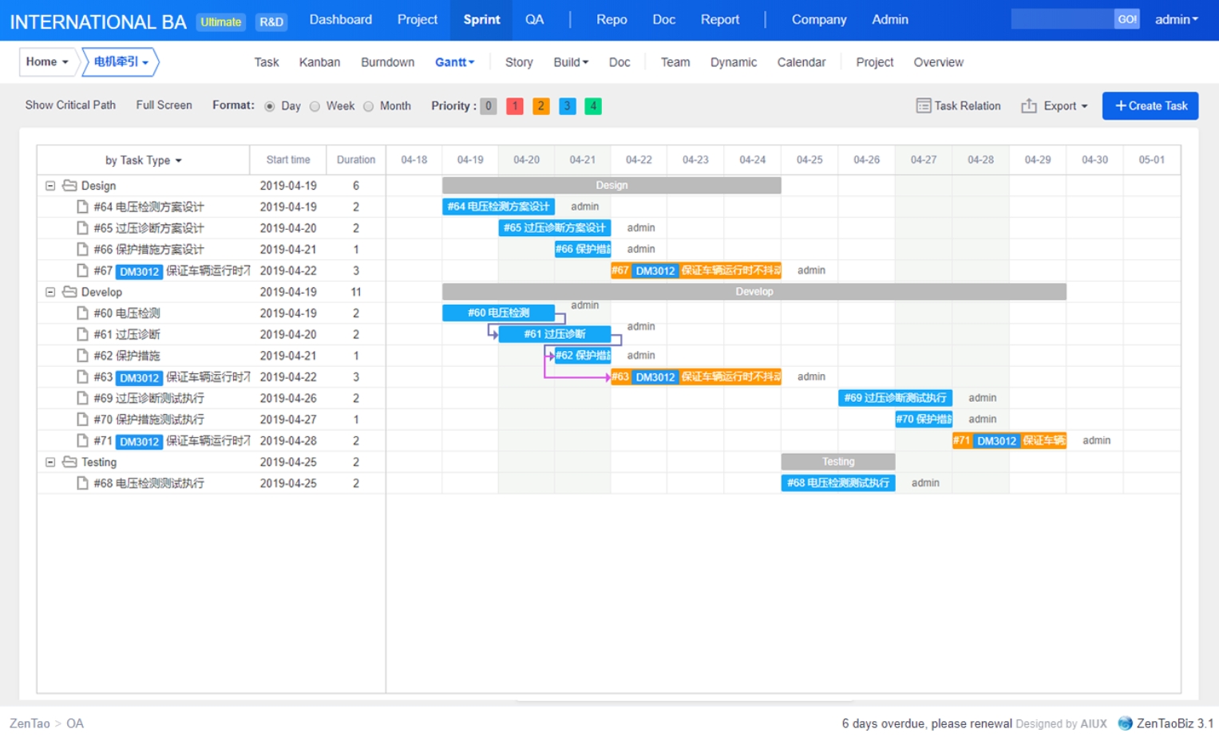Click the gray Testing summary bar
This screenshot has height=737, width=1219.
point(838,461)
